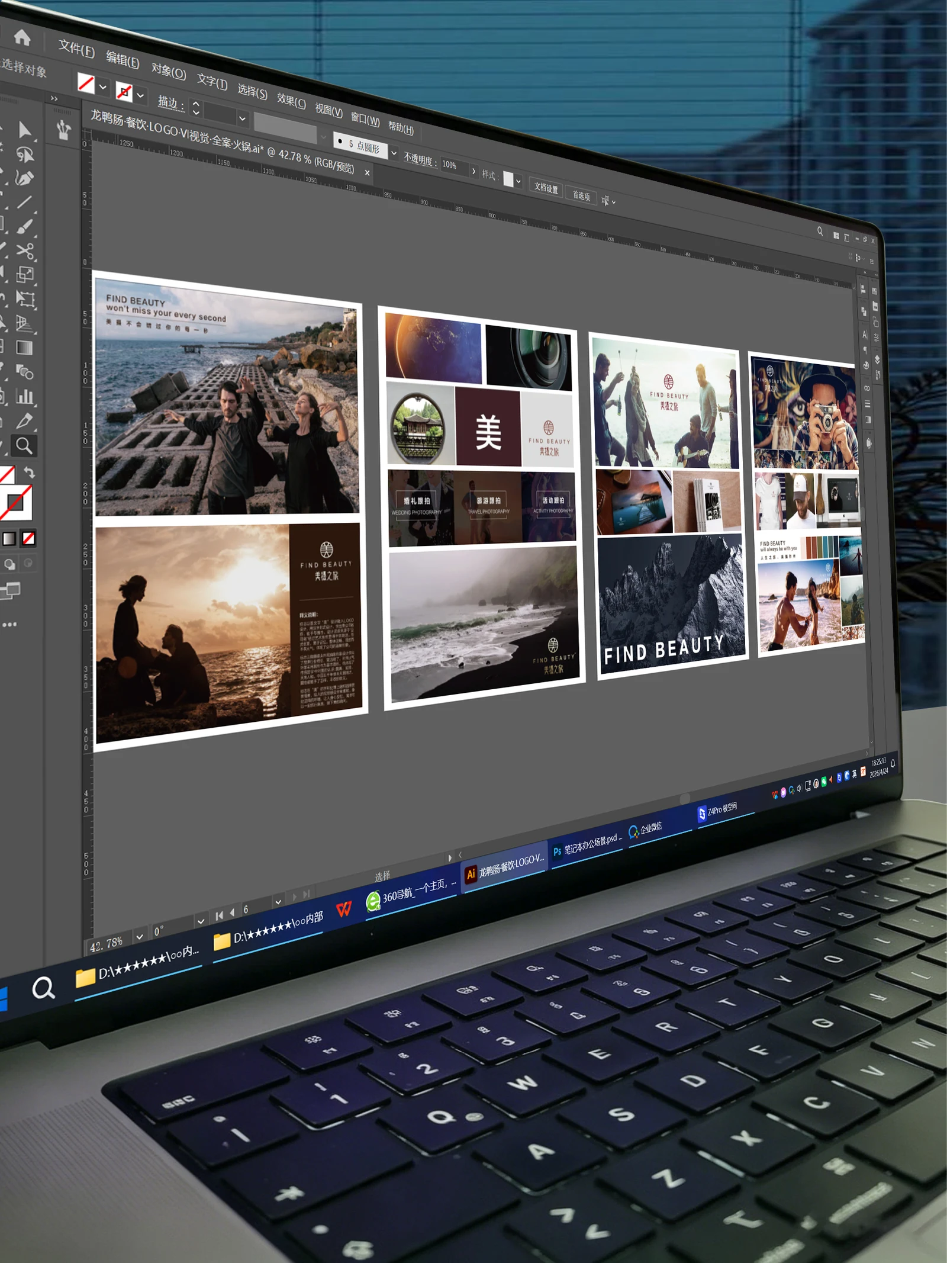Open the 效果(C) menu
Viewport: 947px width, 1263px height.
coord(291,101)
